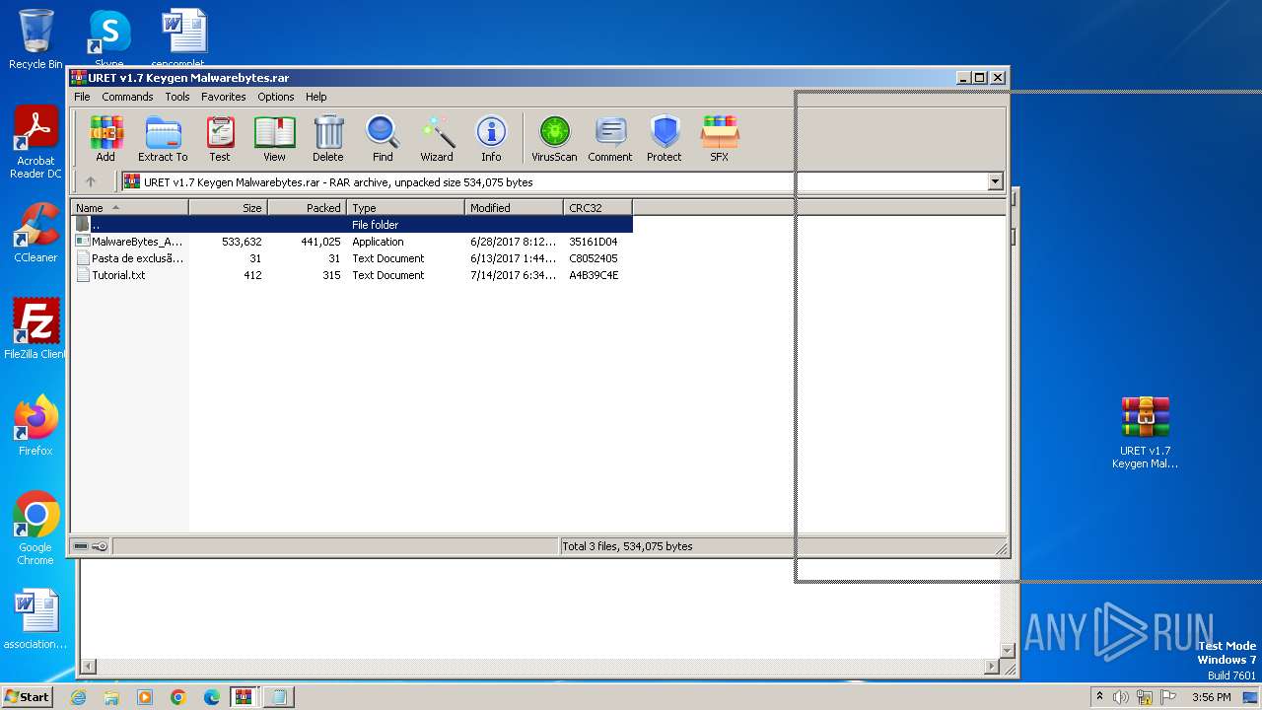This screenshot has height=710, width=1262.
Task: Open Acrobat Reader DC shortcut
Action: click(35, 143)
